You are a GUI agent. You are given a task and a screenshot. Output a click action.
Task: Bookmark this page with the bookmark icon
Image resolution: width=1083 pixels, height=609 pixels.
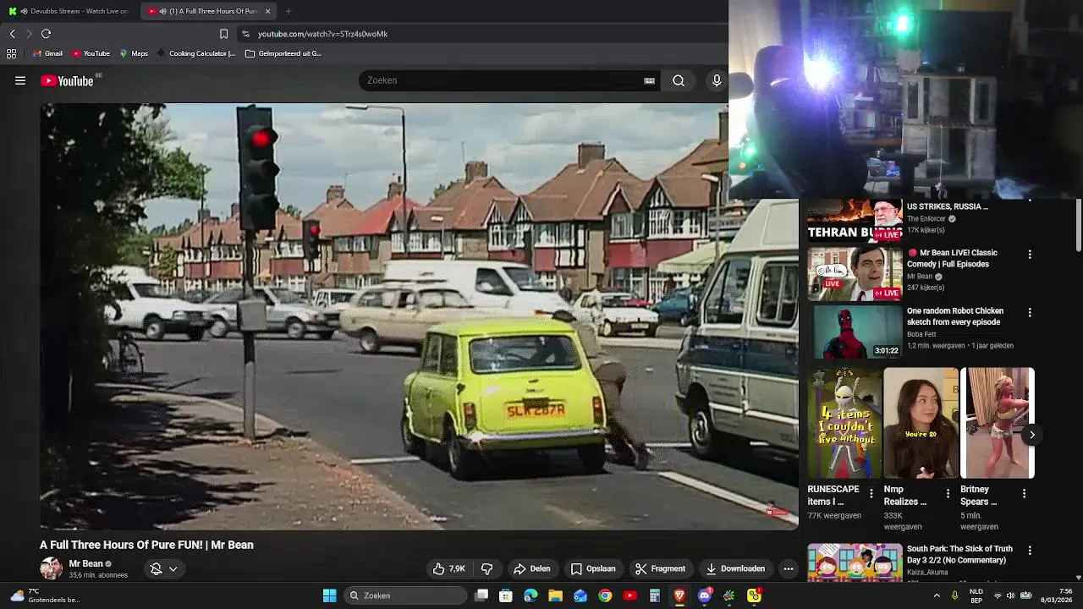223,34
